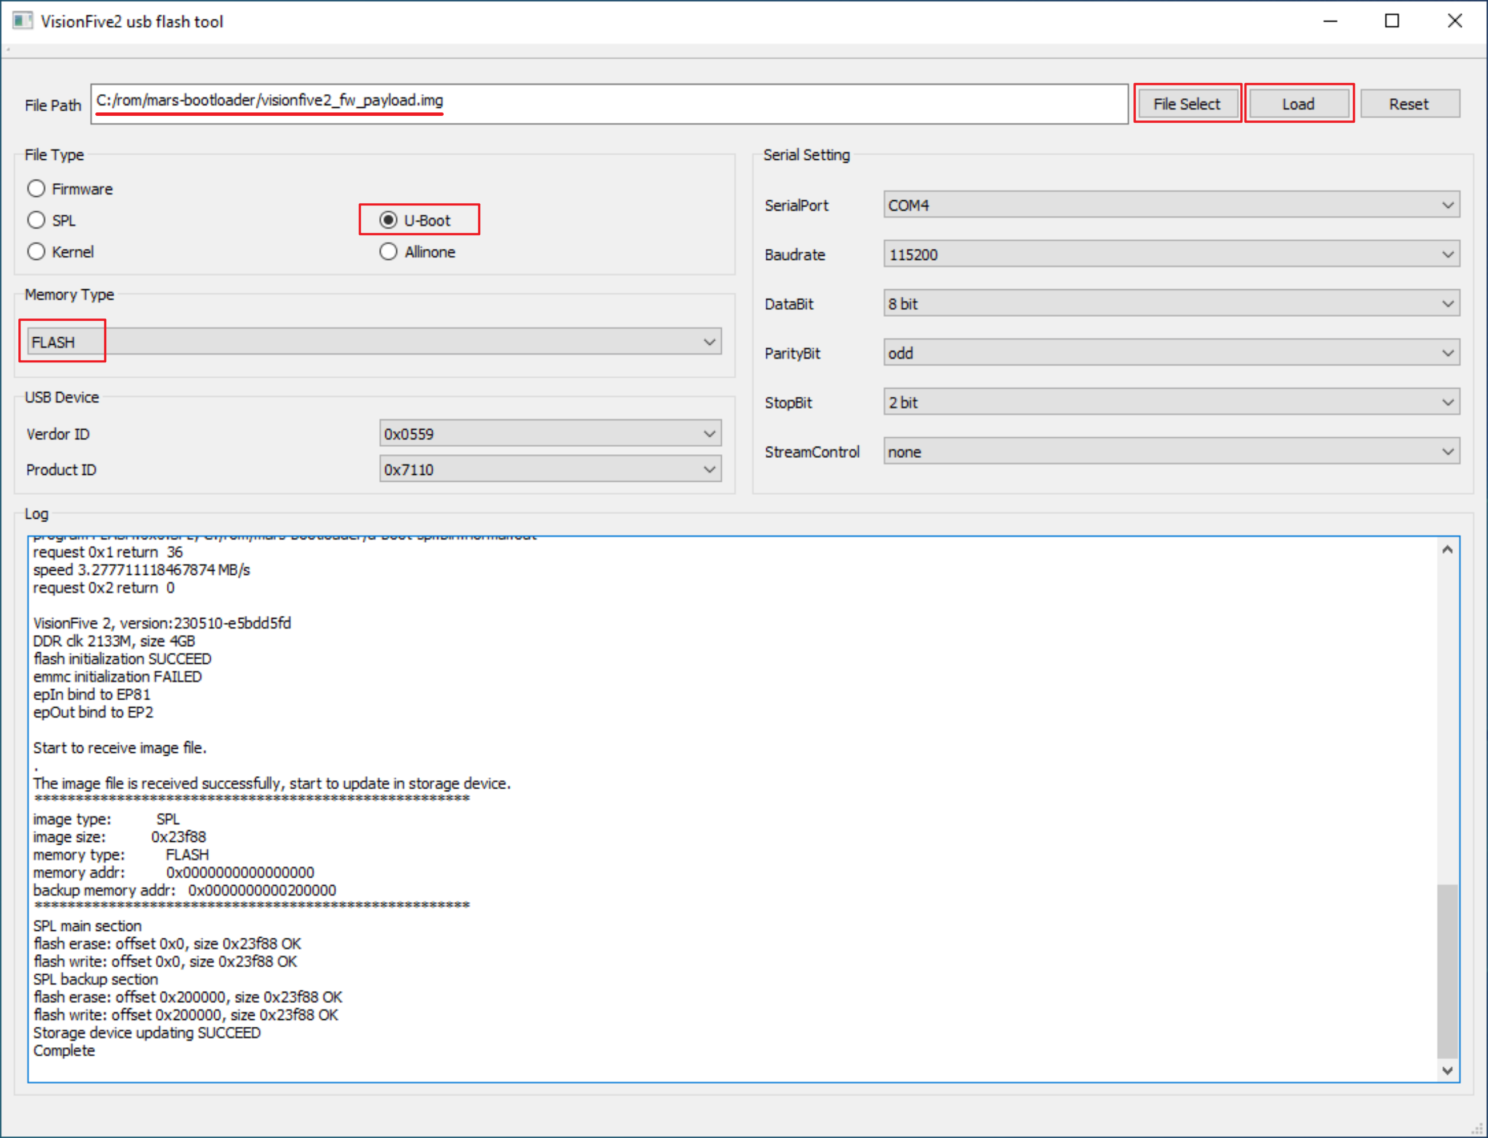
Task: Pick the Allinone file type
Action: (417, 252)
